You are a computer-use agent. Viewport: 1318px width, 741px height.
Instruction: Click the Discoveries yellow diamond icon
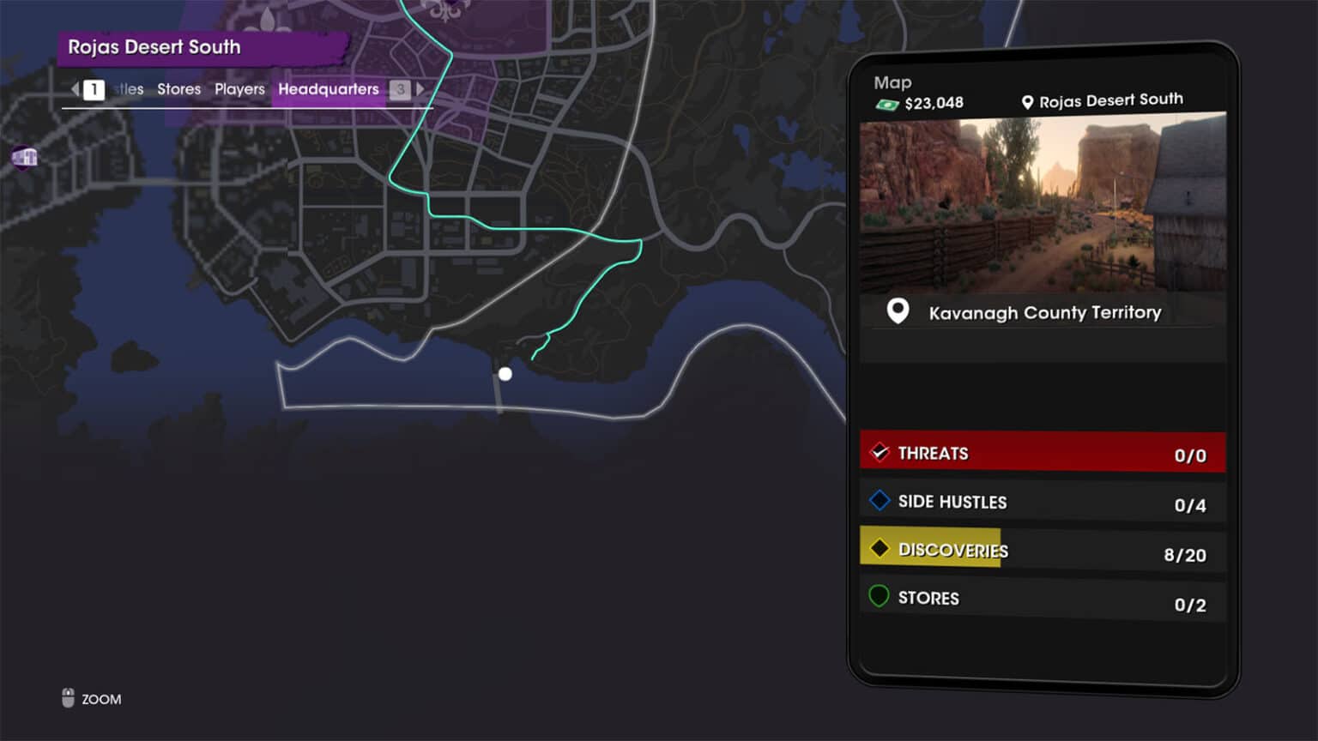880,548
